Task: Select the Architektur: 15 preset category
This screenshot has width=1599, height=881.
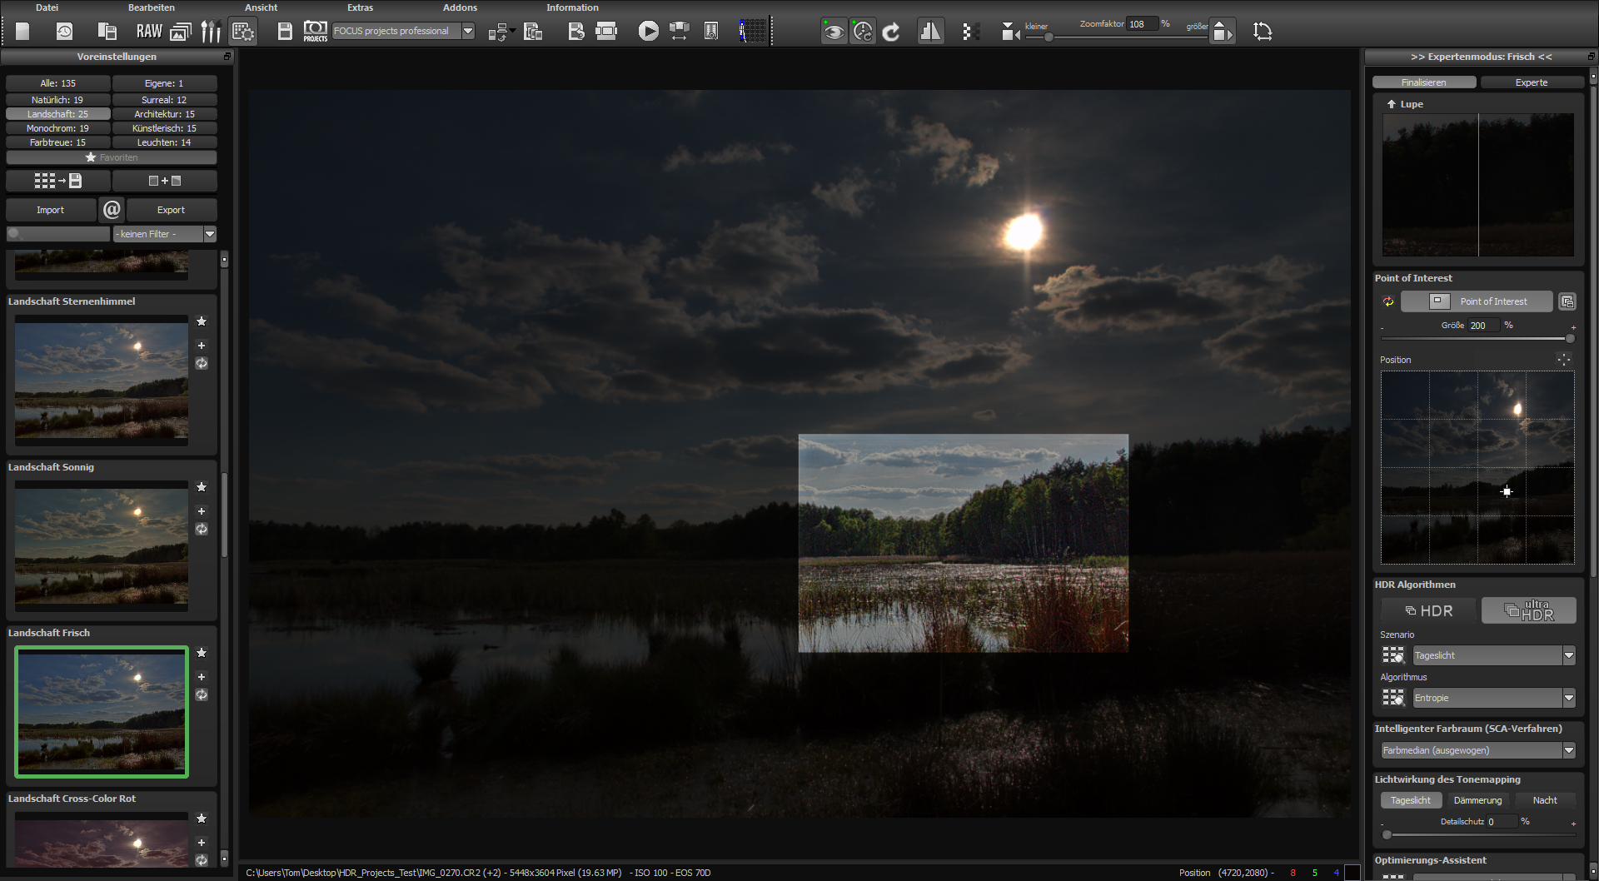Action: 164,114
